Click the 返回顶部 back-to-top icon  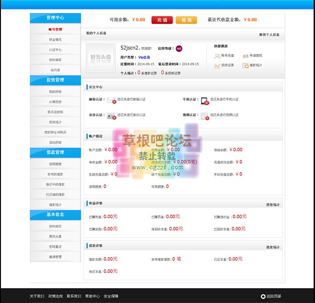point(263,296)
